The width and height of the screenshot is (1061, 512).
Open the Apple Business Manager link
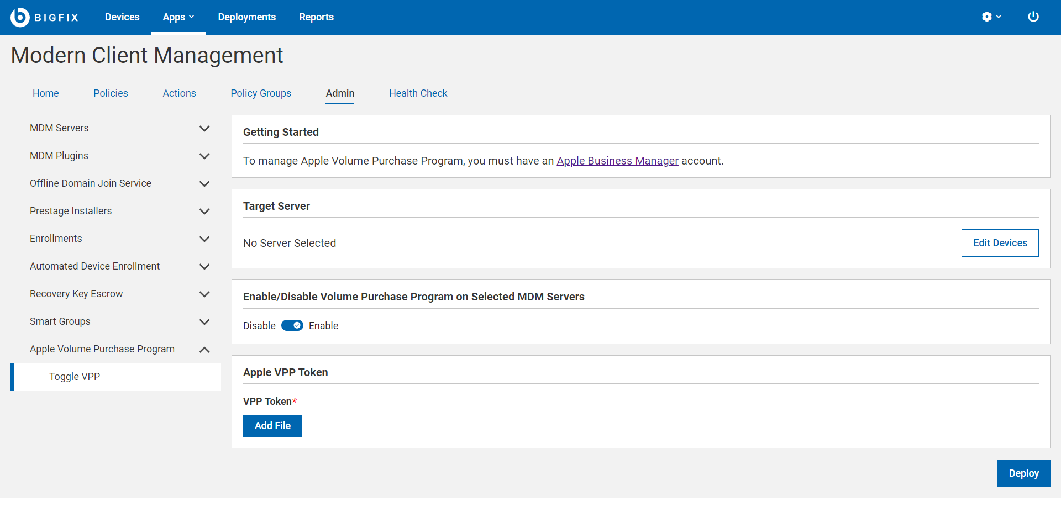click(x=617, y=161)
